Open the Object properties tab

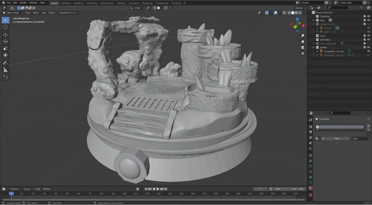click(x=310, y=155)
